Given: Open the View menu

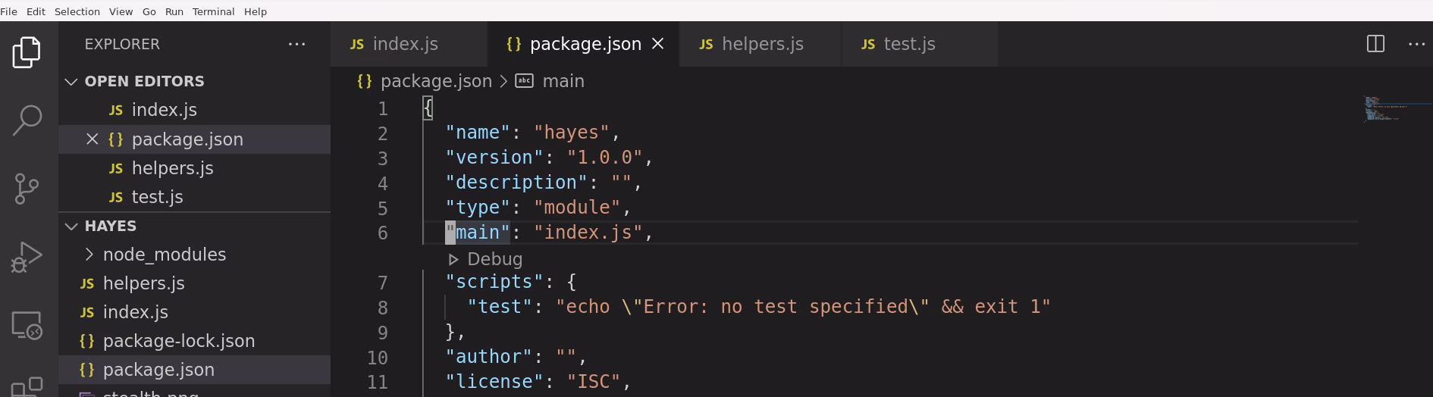Looking at the screenshot, I should (121, 11).
